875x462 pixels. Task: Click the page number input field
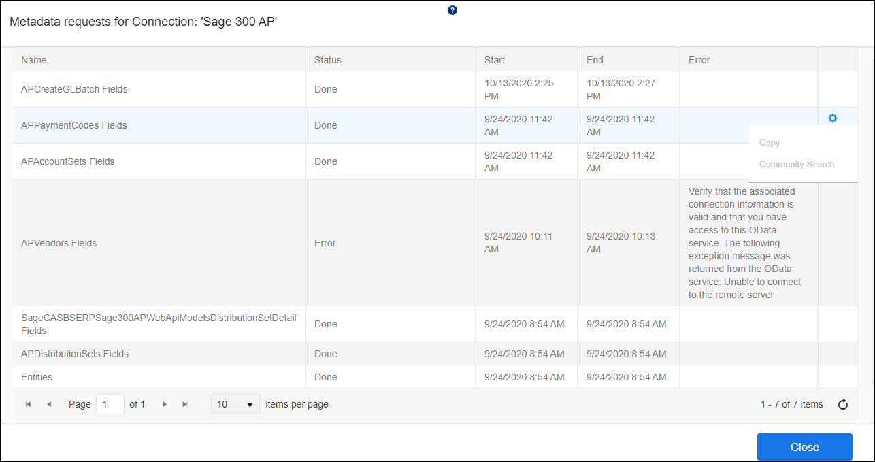[x=110, y=404]
